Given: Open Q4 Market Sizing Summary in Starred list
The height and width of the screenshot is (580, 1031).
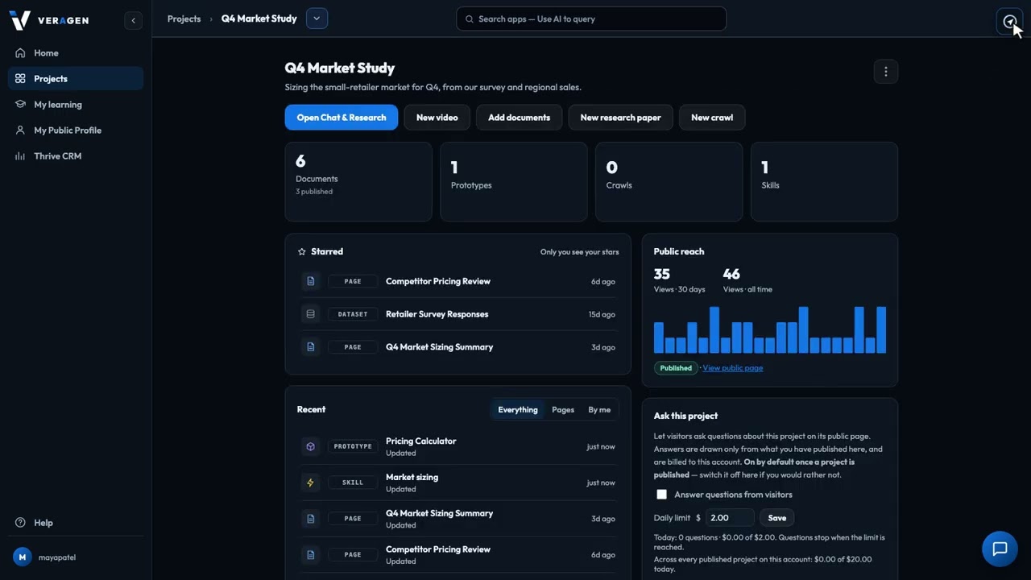Looking at the screenshot, I should click(458, 347).
